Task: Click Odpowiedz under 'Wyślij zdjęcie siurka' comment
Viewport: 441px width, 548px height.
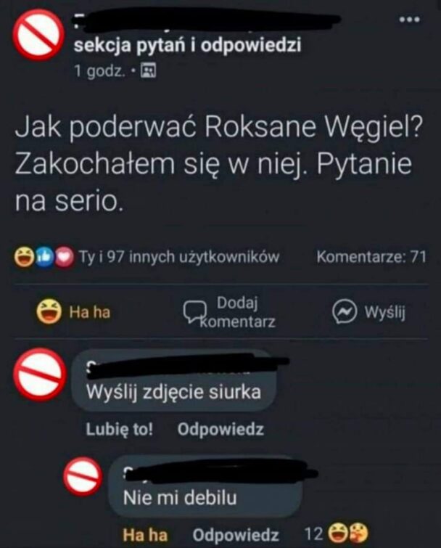Action: coord(220,429)
